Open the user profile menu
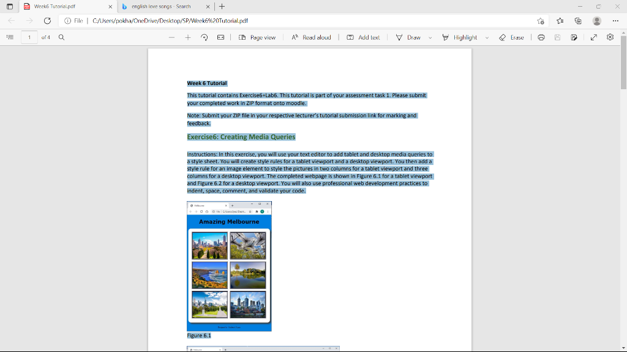Viewport: 627px width, 352px height. (596, 21)
